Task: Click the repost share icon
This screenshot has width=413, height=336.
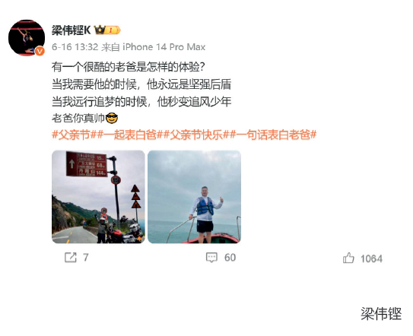Action: [71, 257]
